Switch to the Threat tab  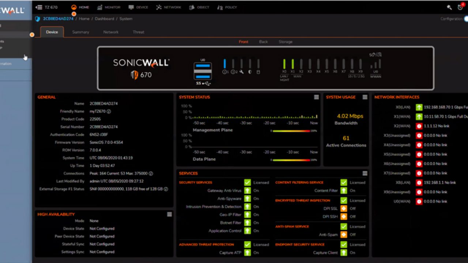[x=138, y=32]
